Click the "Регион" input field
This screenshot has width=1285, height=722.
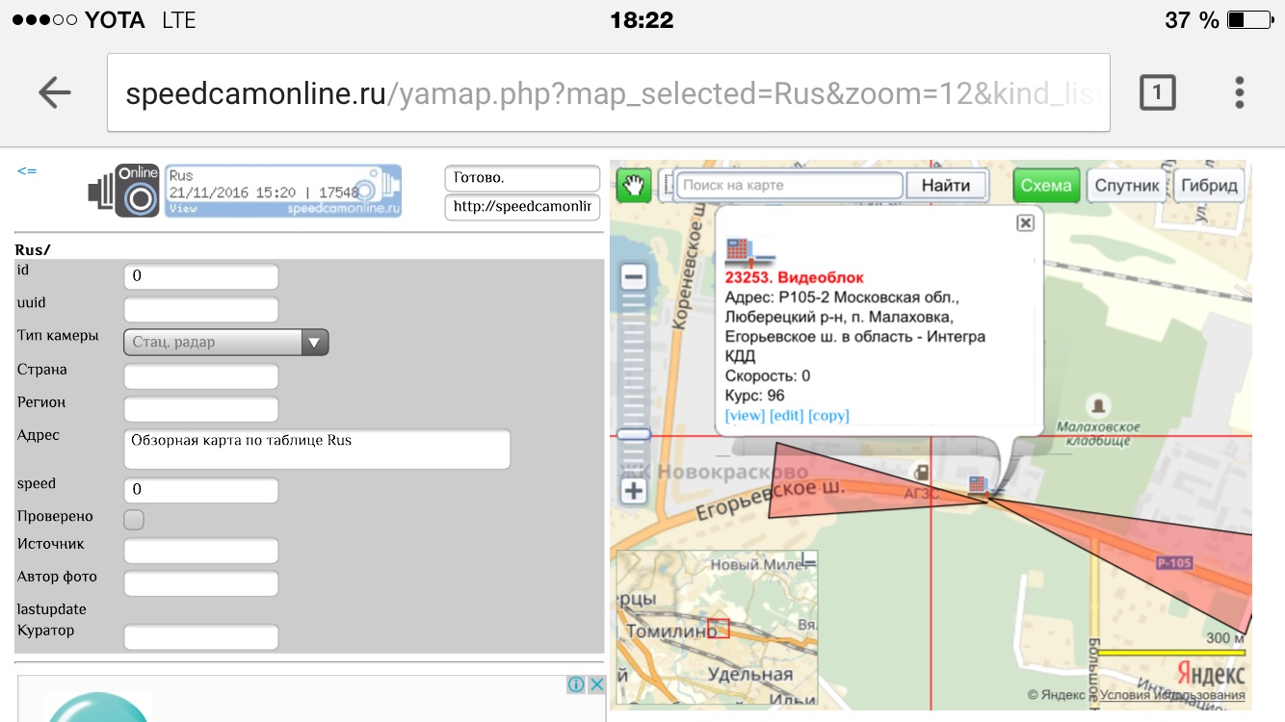pos(201,408)
